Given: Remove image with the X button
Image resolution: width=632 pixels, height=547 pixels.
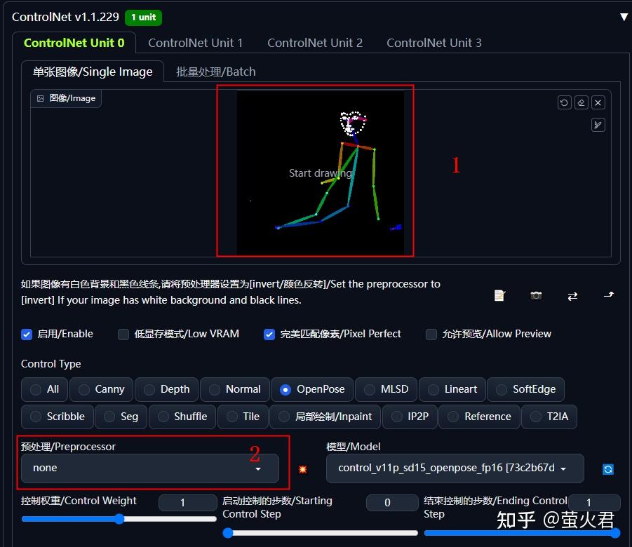Looking at the screenshot, I should click(598, 102).
